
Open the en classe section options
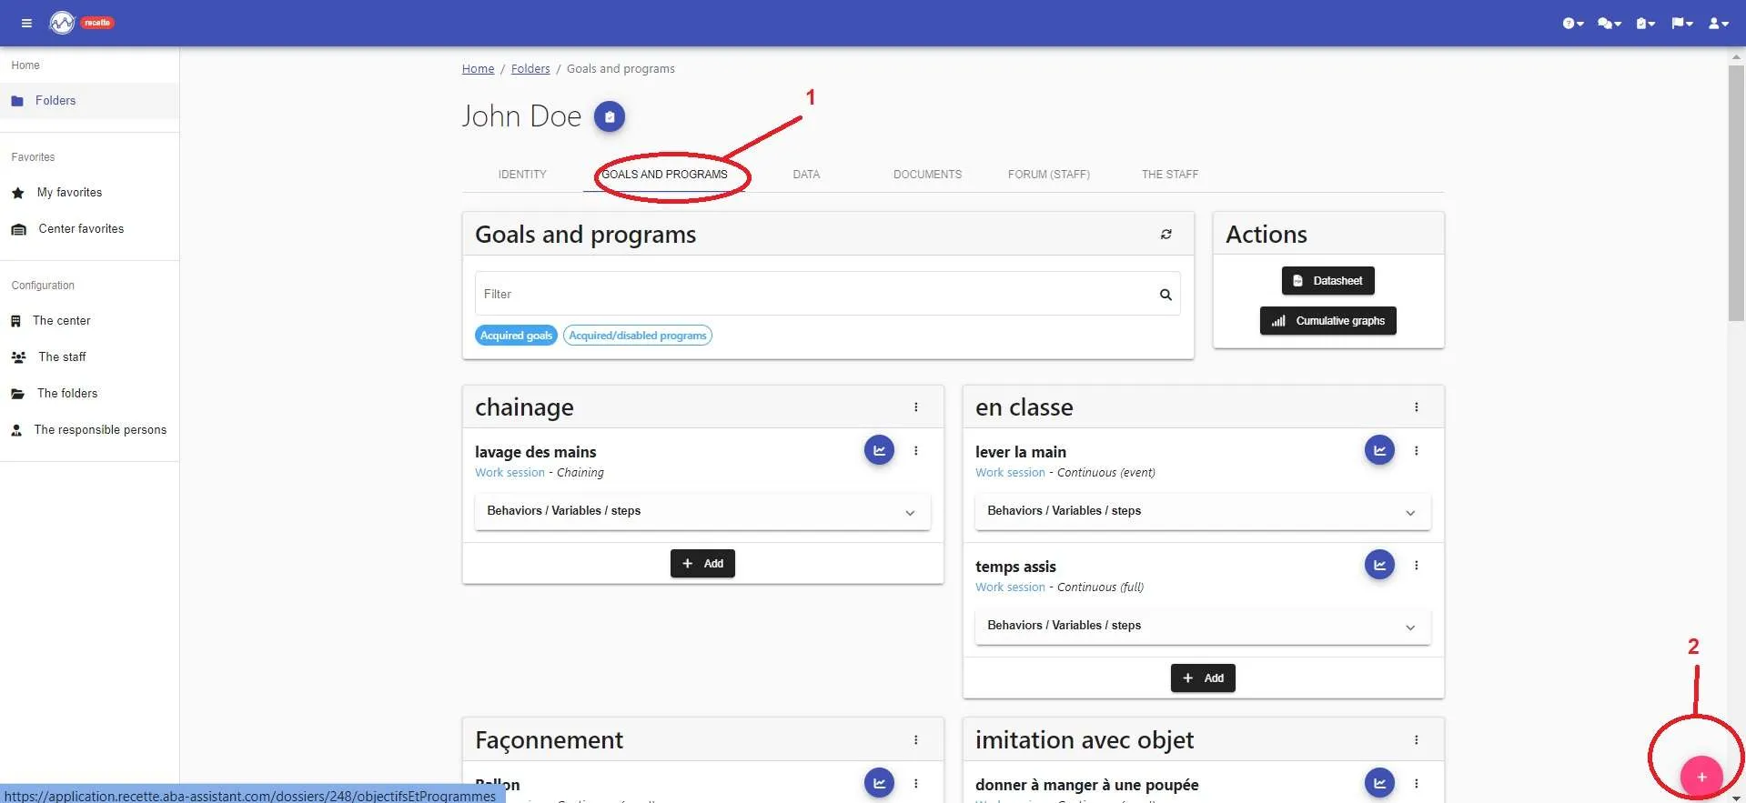click(1417, 407)
